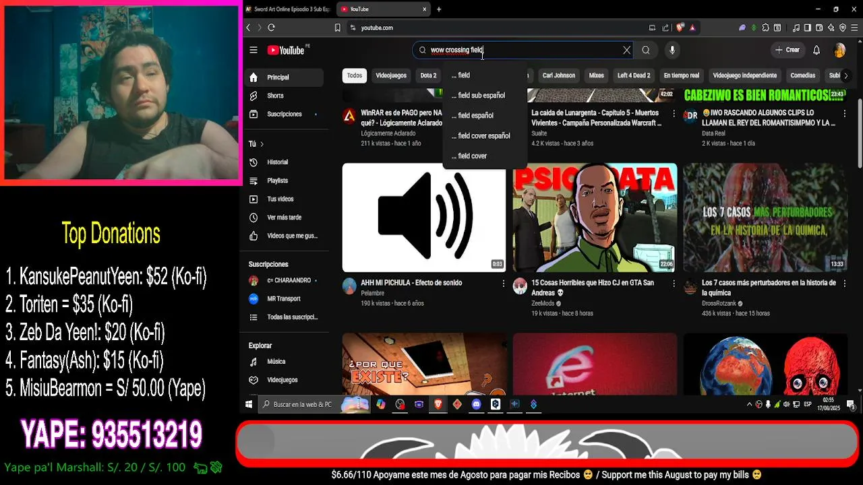Open options menu for 15 Cosas Horribles video

click(674, 284)
